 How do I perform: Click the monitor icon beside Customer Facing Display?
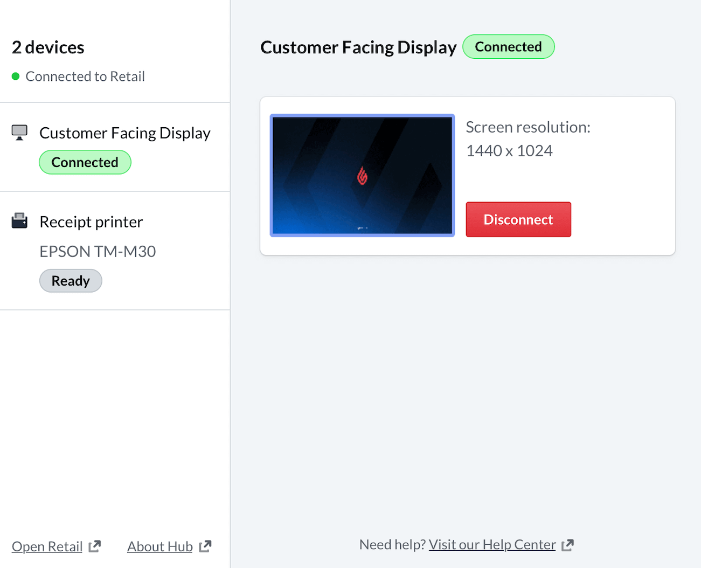pyautogui.click(x=19, y=133)
